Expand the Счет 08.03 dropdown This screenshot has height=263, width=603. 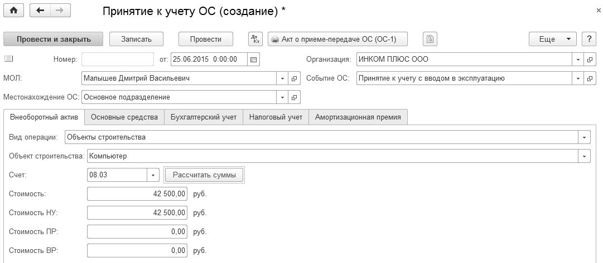(153, 175)
